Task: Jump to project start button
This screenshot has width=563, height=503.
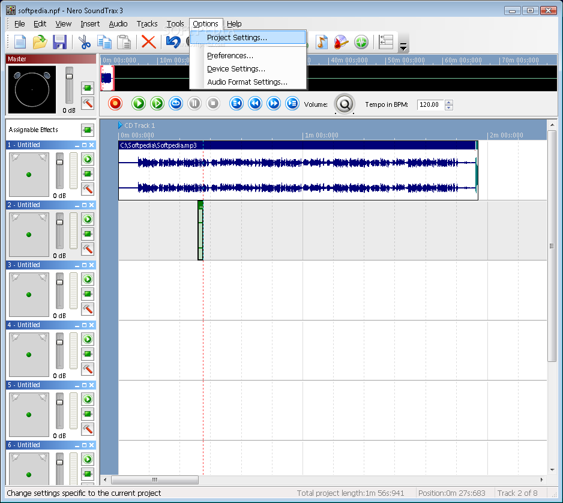Action: click(x=236, y=103)
